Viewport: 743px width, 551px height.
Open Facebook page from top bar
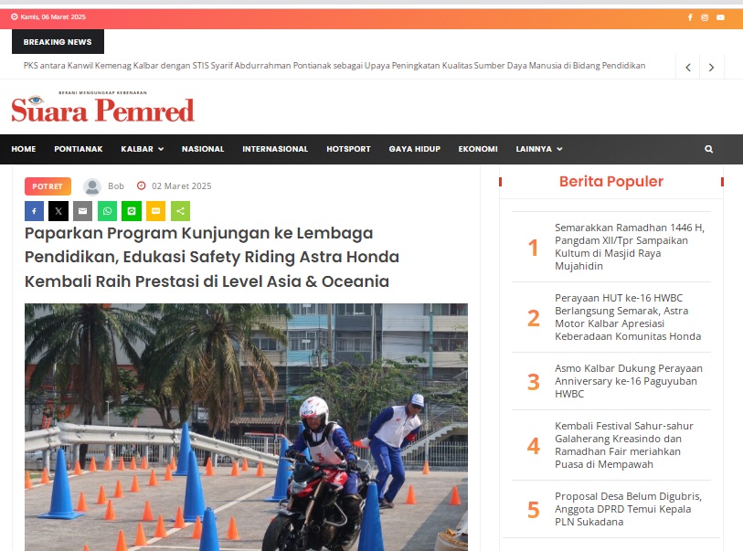(690, 17)
